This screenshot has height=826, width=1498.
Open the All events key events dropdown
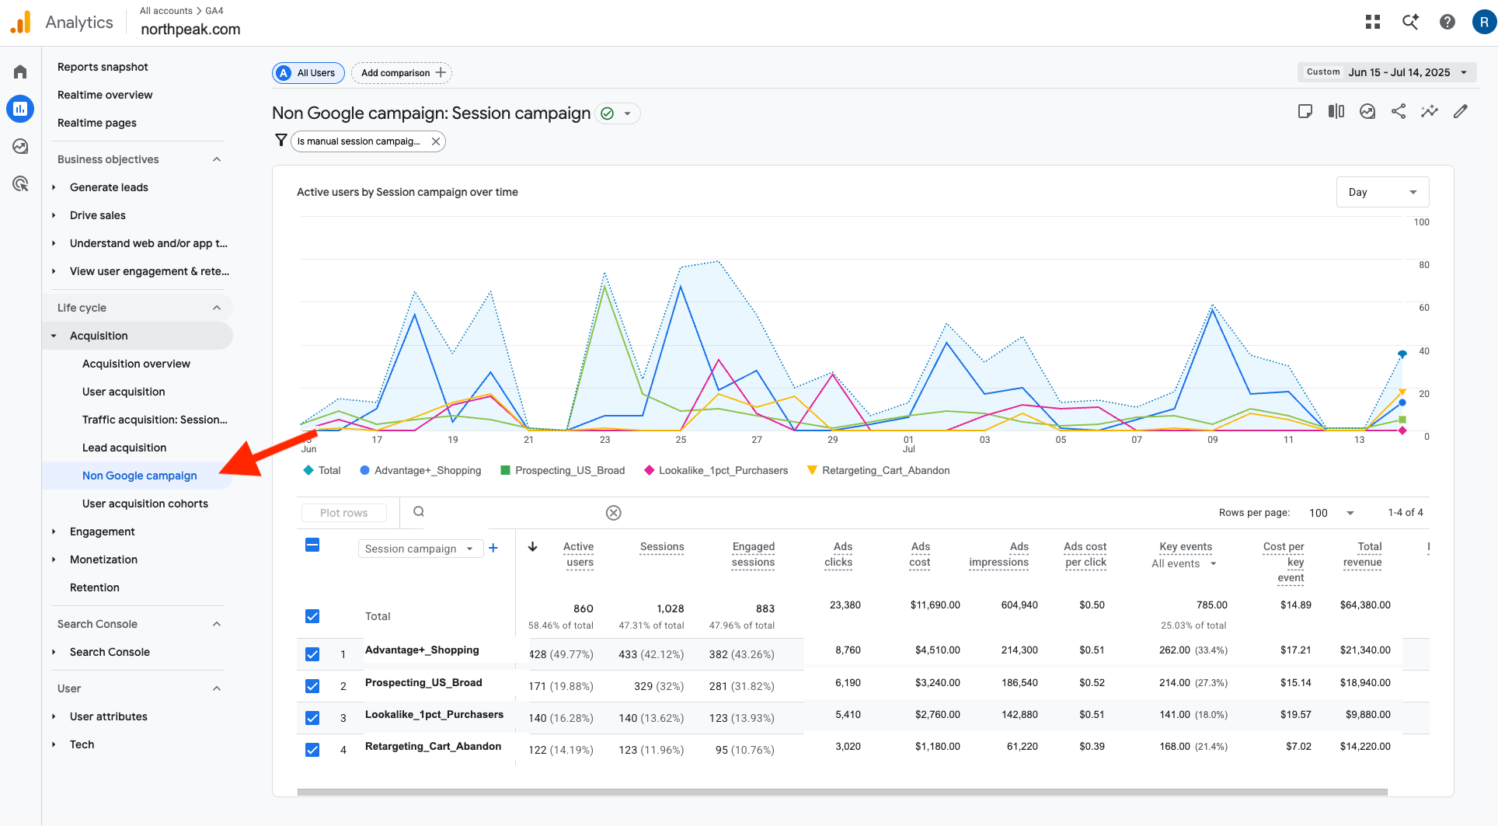coord(1184,564)
